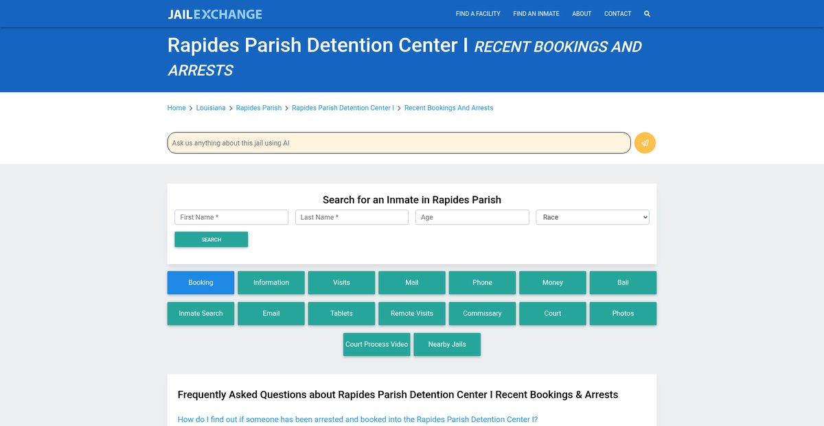Go to the About page
This screenshot has width=824, height=426.
pyautogui.click(x=582, y=14)
